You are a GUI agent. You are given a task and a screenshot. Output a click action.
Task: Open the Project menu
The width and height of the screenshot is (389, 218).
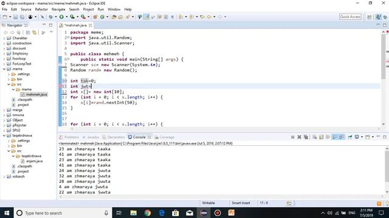coord(88,10)
